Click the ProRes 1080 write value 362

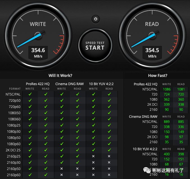[x=167, y=100]
